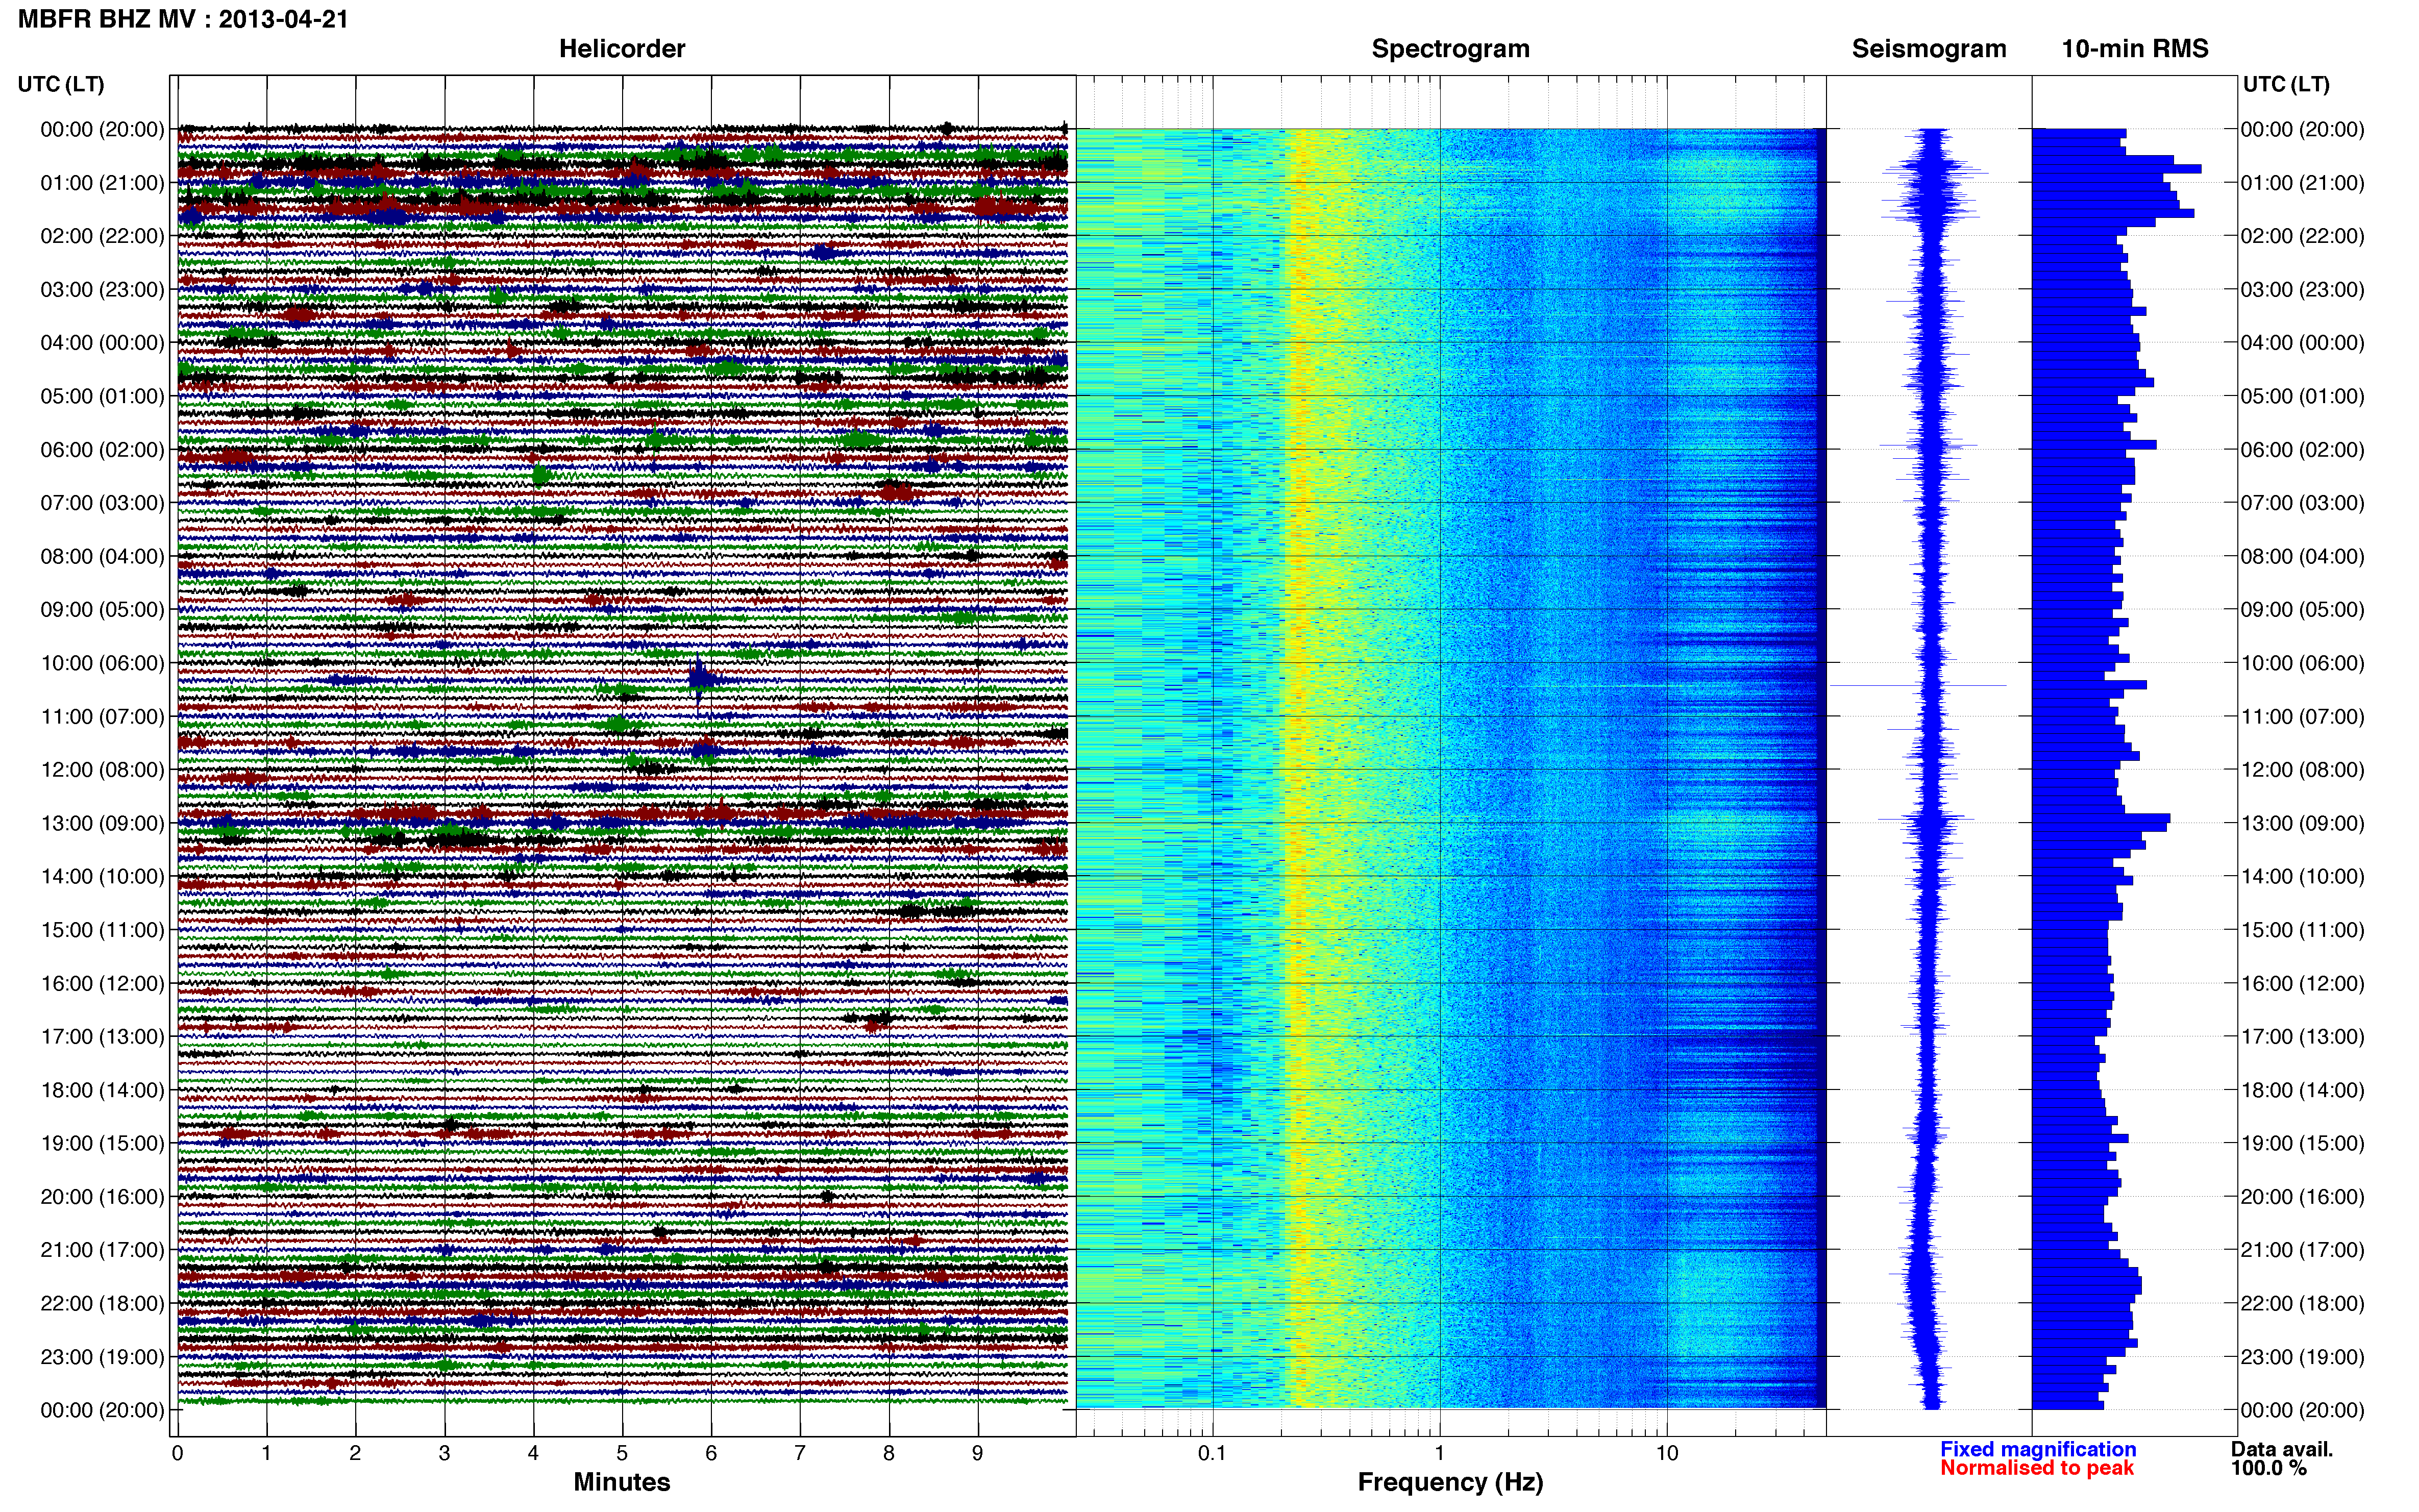The height and width of the screenshot is (1512, 2419).
Task: Click '12:00 (08:00)' on the Helicorder time axis
Action: tap(102, 770)
